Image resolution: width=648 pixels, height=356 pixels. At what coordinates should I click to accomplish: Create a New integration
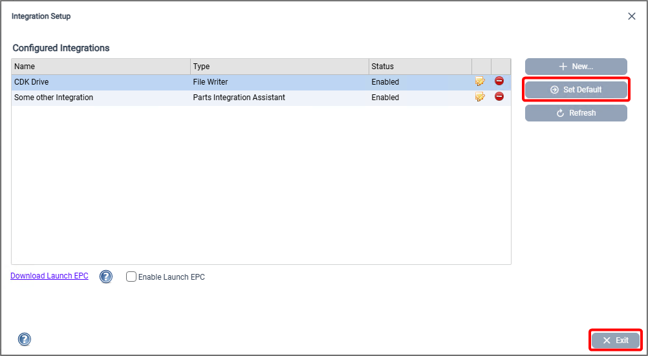click(576, 67)
